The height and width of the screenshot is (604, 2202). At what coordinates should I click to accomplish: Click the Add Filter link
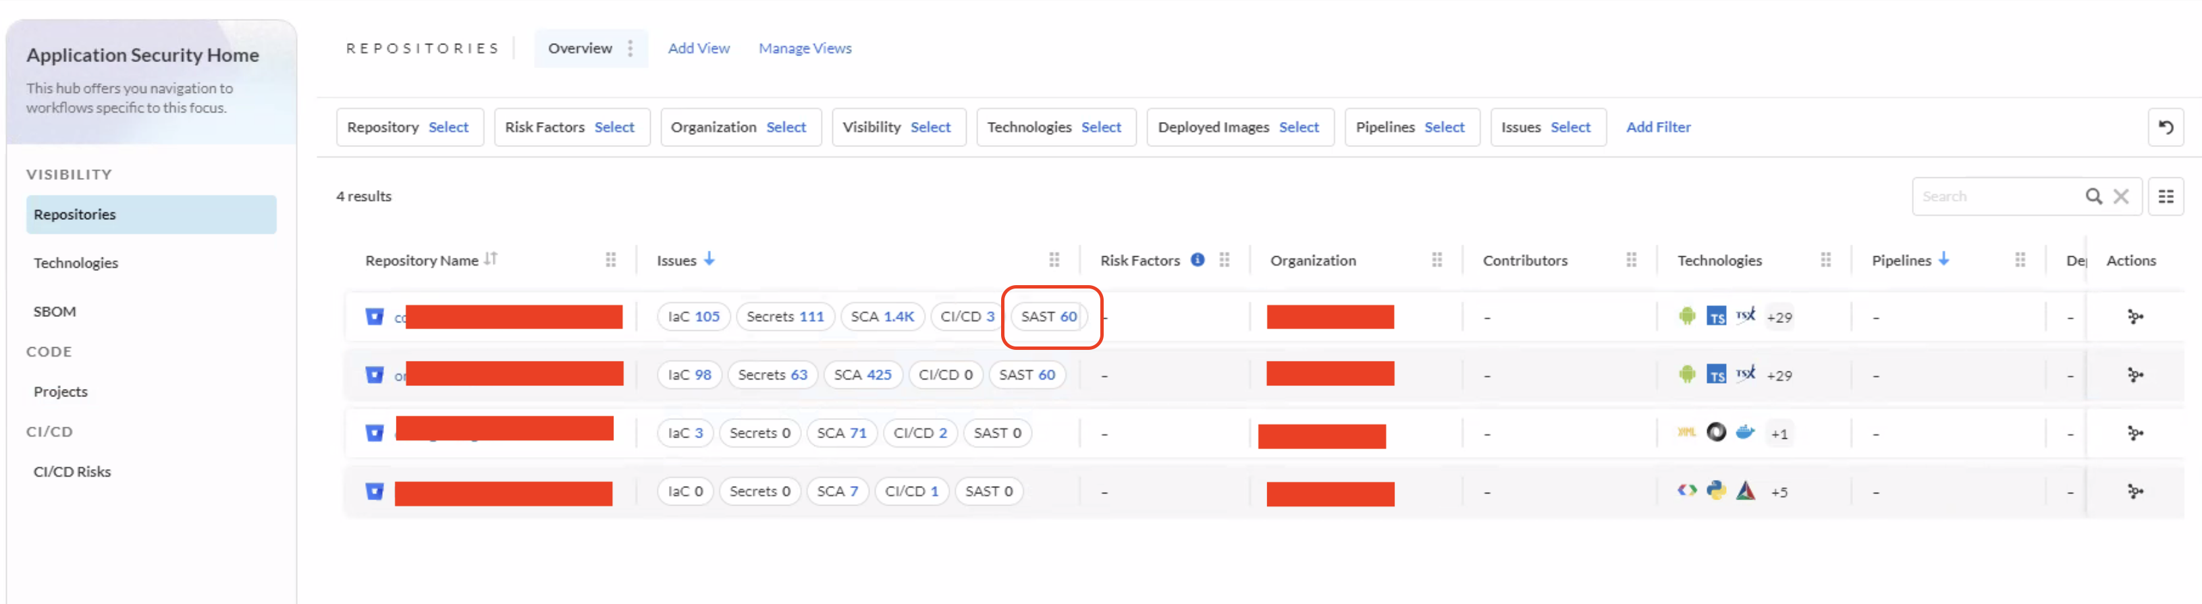1657,127
